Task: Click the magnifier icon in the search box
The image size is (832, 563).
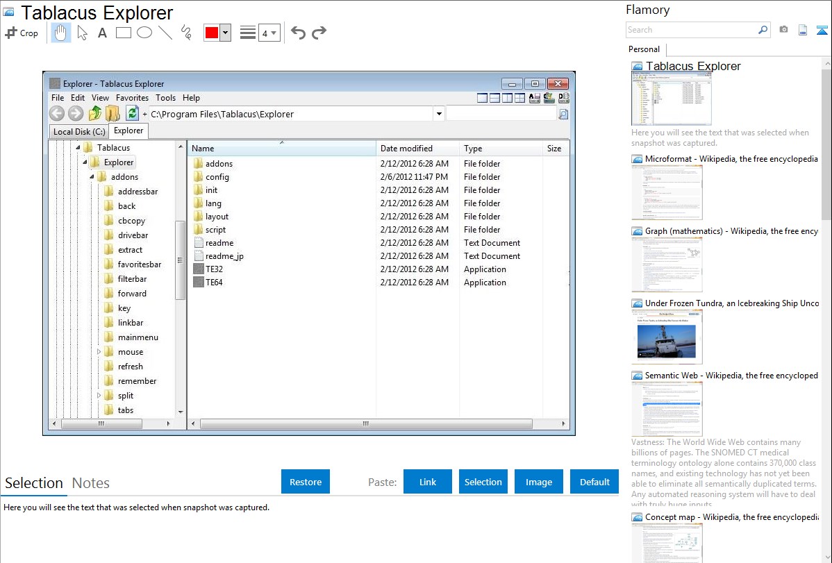Action: pyautogui.click(x=763, y=30)
